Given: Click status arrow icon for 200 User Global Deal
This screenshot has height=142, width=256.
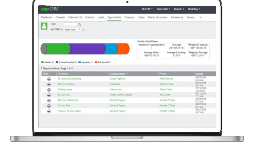Looking at the screenshot, I should (x=49, y=101).
